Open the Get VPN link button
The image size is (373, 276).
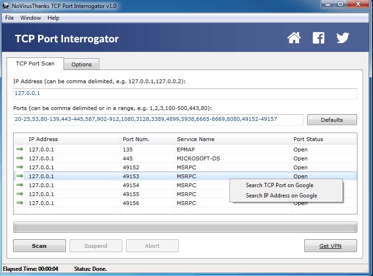pyautogui.click(x=330, y=245)
